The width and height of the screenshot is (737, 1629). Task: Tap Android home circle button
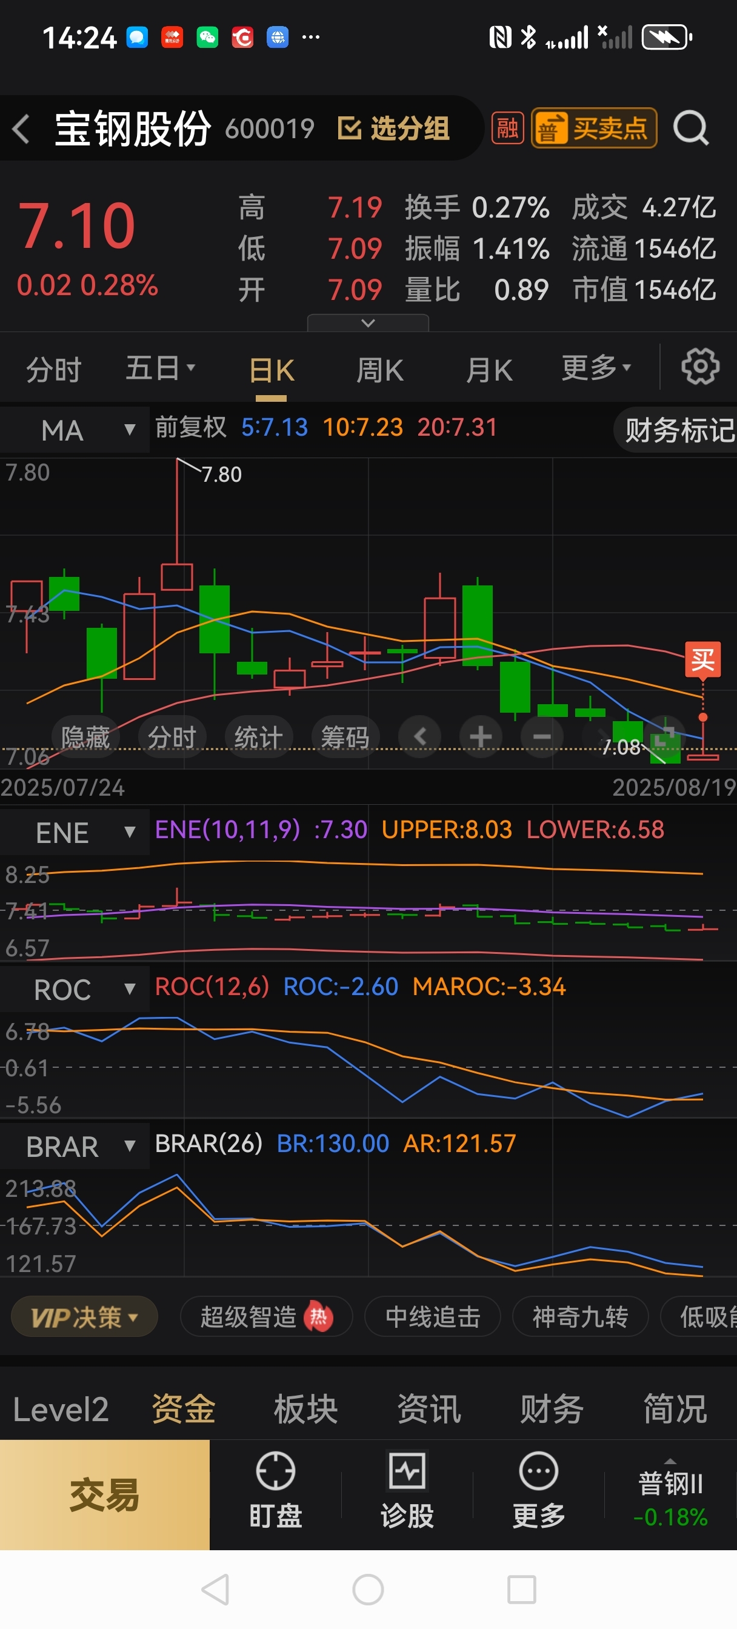point(368,1590)
